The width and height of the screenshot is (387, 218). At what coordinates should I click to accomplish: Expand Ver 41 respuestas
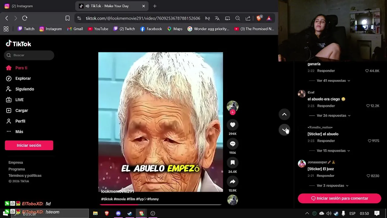click(333, 81)
